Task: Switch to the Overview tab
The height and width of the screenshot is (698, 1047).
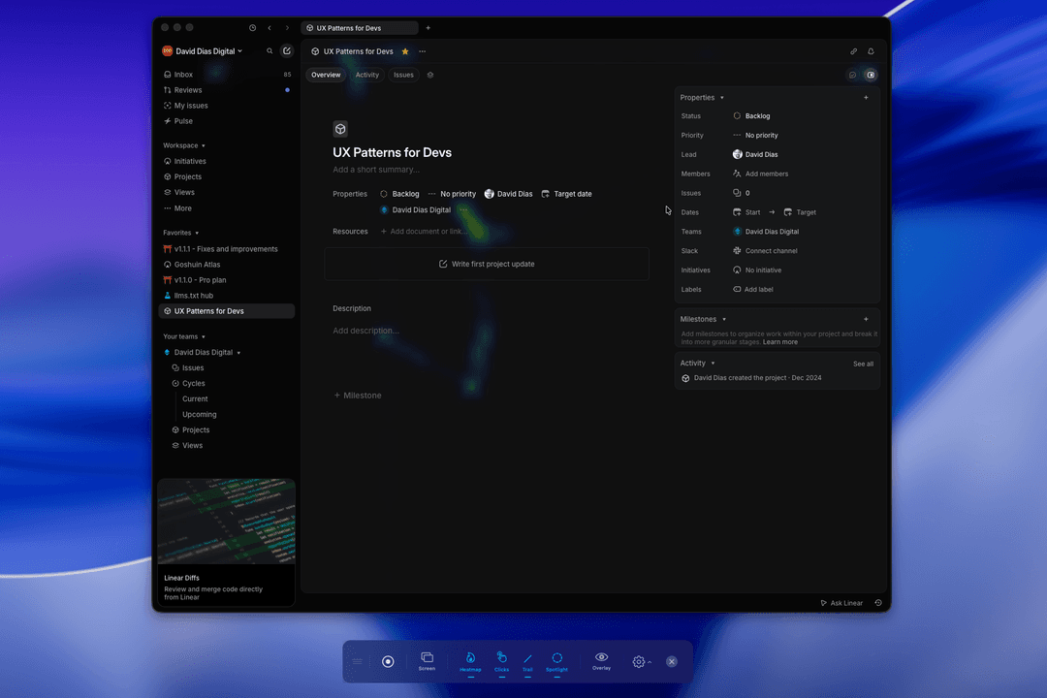Action: (326, 75)
